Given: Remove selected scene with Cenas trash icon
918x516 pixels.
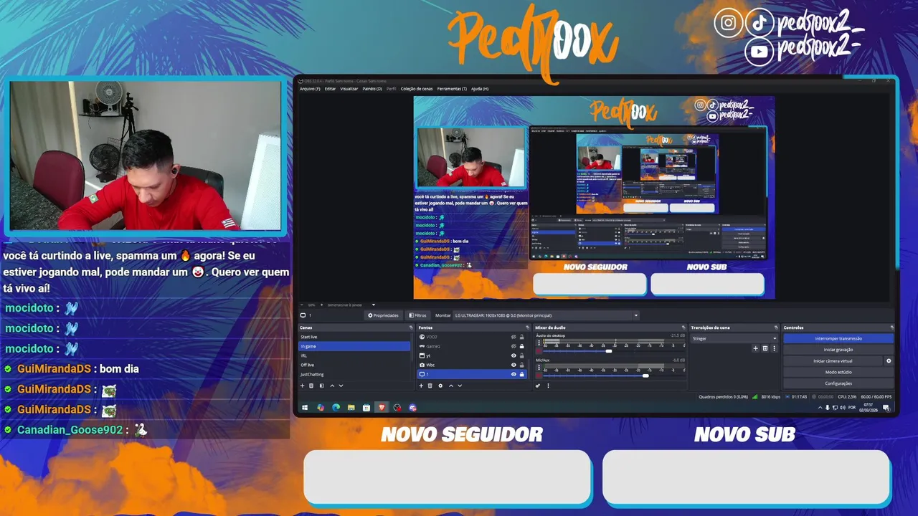Looking at the screenshot, I should 311,386.
